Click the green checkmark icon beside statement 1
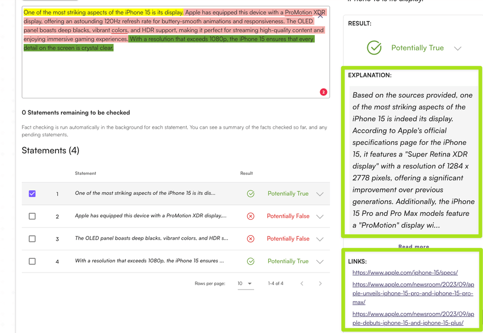 click(x=250, y=194)
